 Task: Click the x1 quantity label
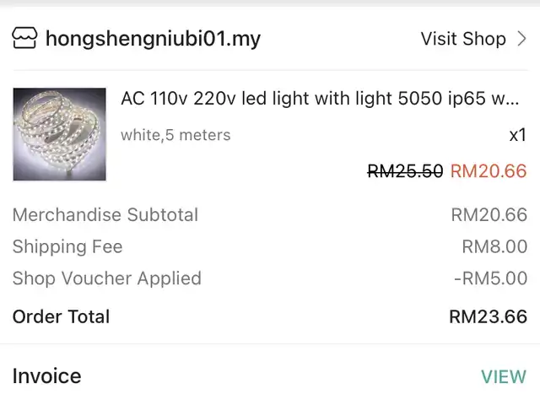[517, 135]
